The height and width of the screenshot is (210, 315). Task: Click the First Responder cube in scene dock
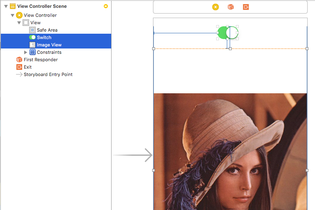coord(231,7)
